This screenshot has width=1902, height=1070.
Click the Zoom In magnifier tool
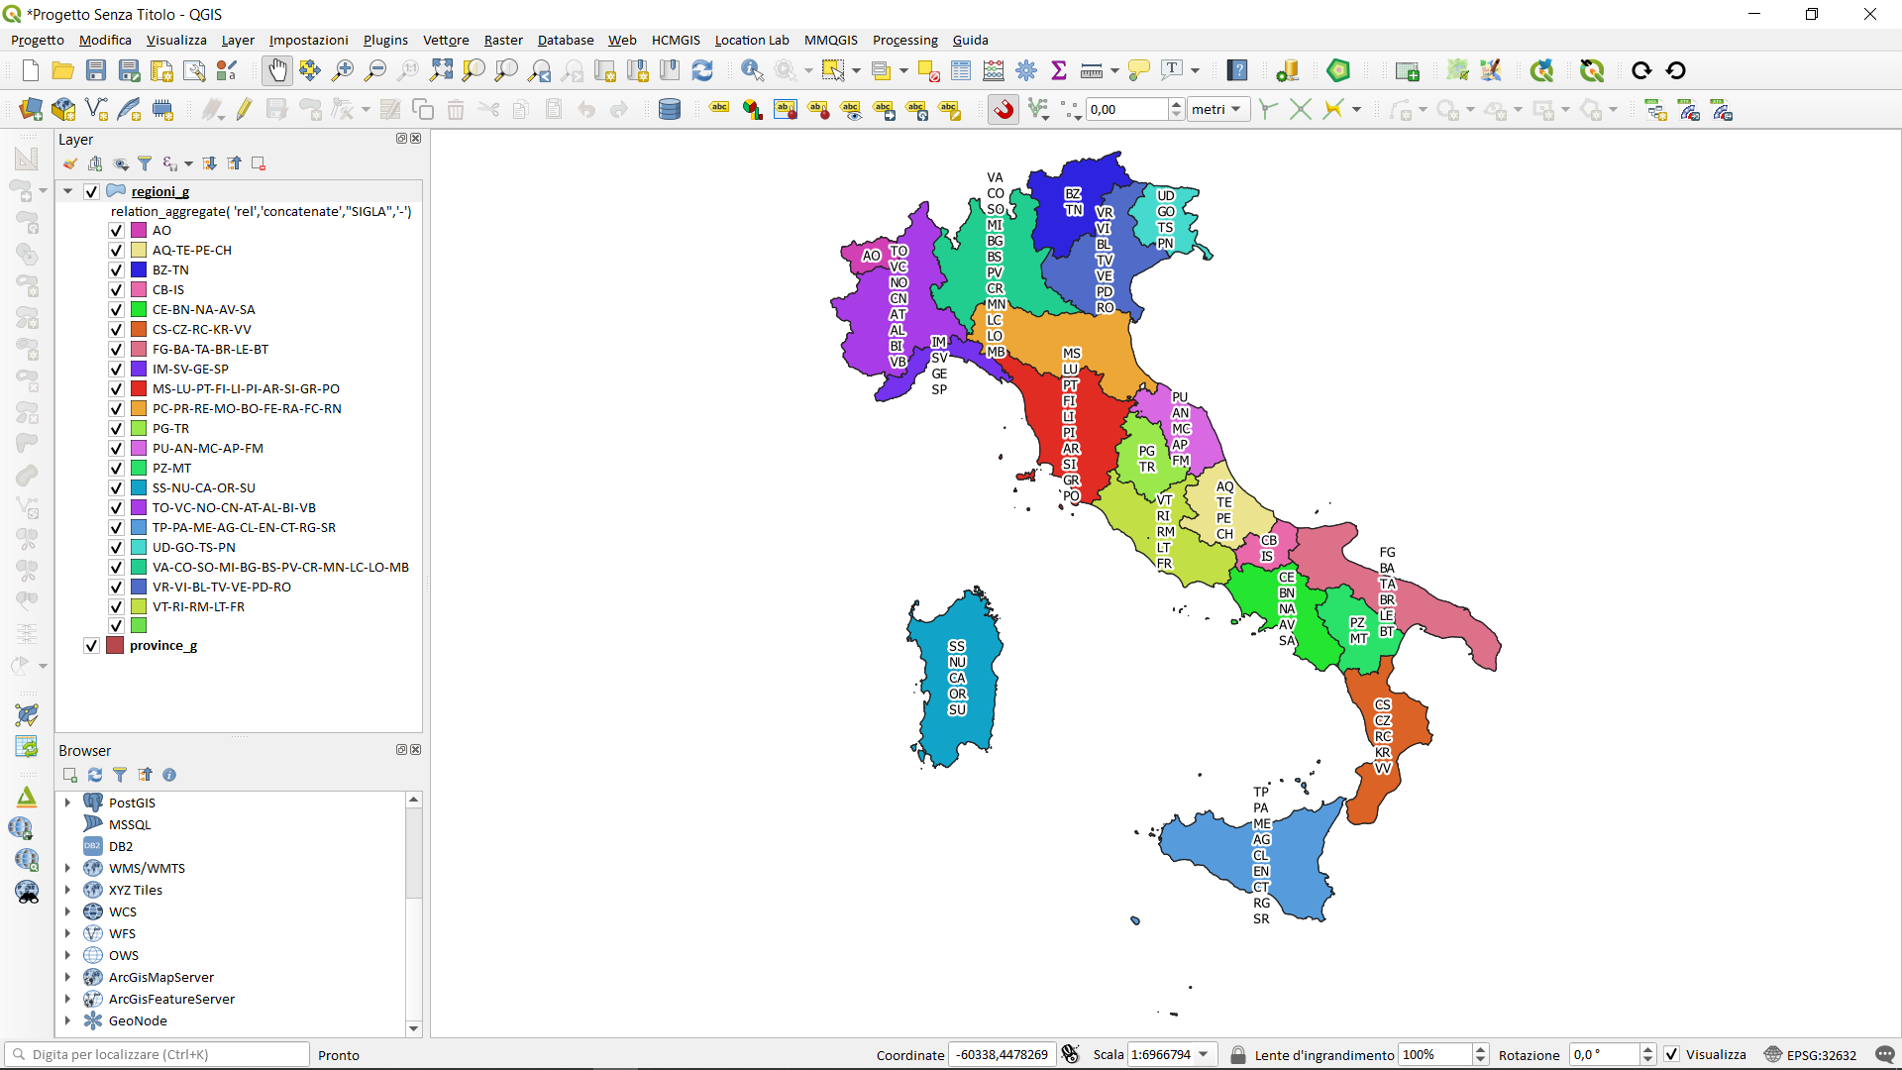(x=343, y=70)
